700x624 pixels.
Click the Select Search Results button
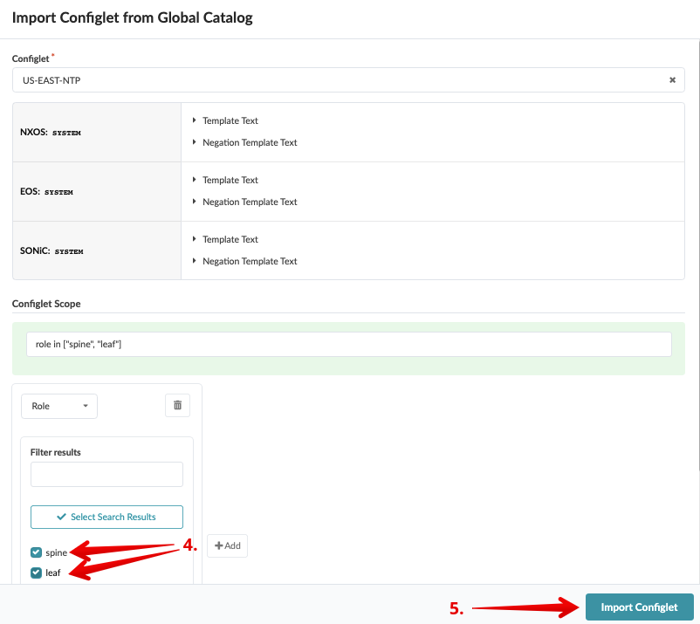tap(106, 517)
